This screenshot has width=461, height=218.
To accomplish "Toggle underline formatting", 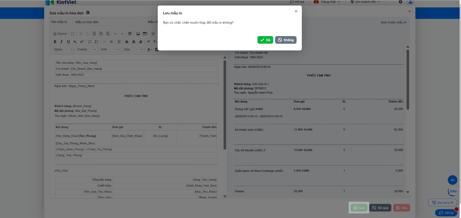I will 68,42.
